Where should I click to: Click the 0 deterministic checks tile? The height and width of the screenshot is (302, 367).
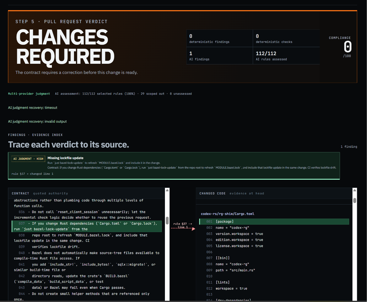286,38
